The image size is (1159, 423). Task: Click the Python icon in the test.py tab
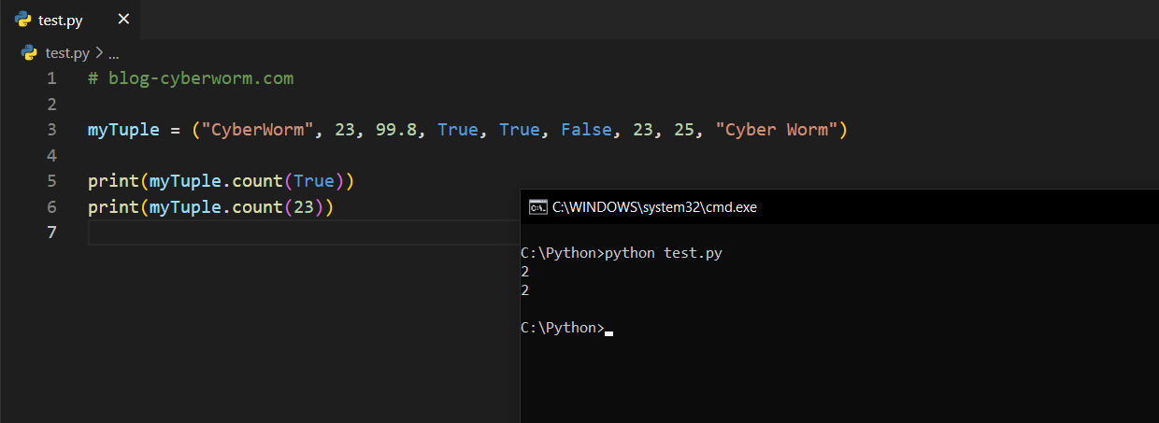click(x=23, y=20)
